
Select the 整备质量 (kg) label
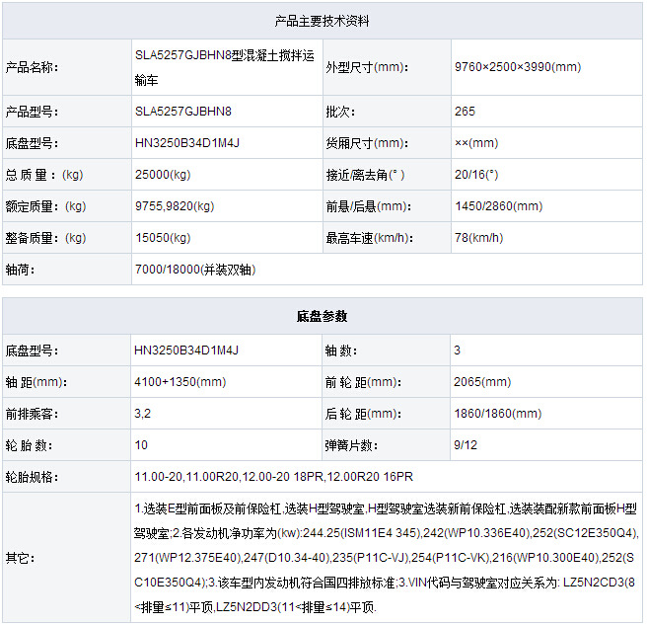45,238
